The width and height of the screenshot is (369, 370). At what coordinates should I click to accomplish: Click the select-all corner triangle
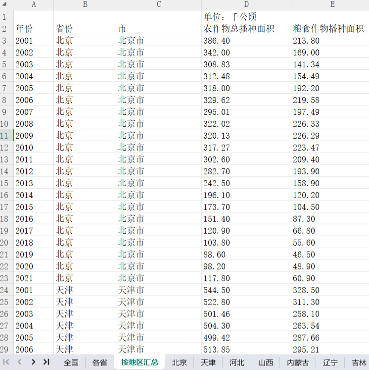[x=4, y=4]
